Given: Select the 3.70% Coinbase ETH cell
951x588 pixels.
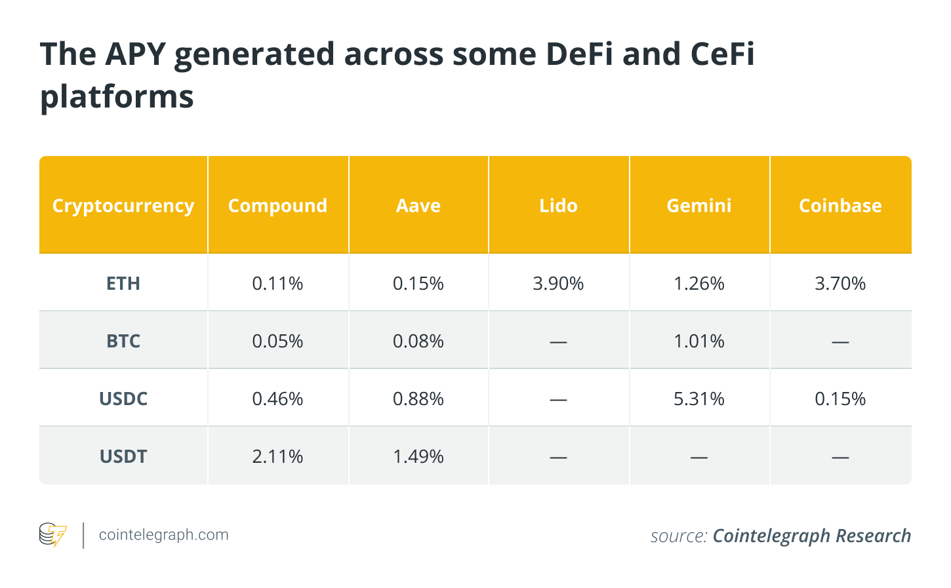Looking at the screenshot, I should click(x=840, y=283).
